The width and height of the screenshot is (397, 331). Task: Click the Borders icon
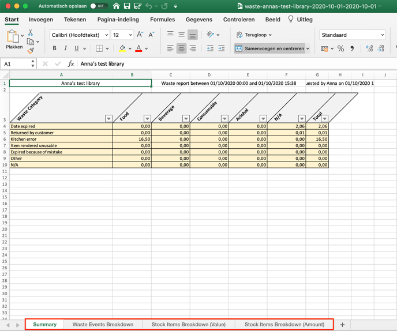point(99,48)
